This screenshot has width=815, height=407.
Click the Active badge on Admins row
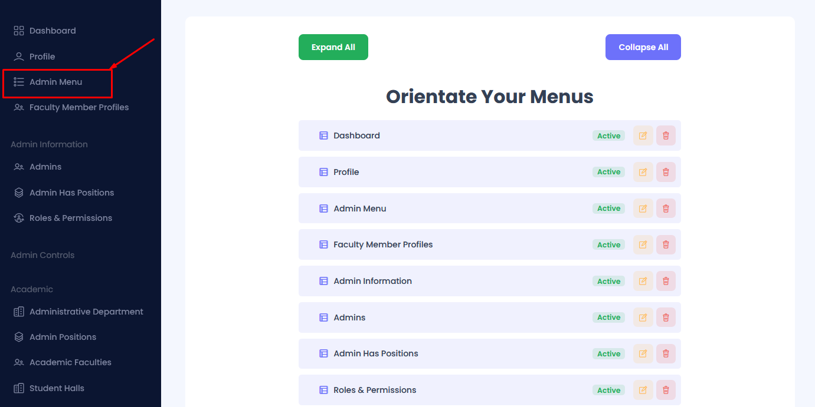point(608,317)
